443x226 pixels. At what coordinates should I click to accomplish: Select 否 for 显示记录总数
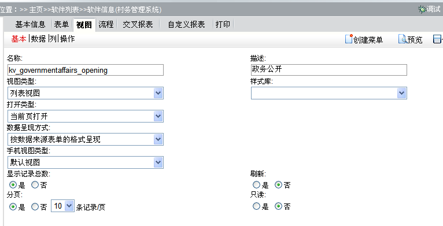(35, 185)
